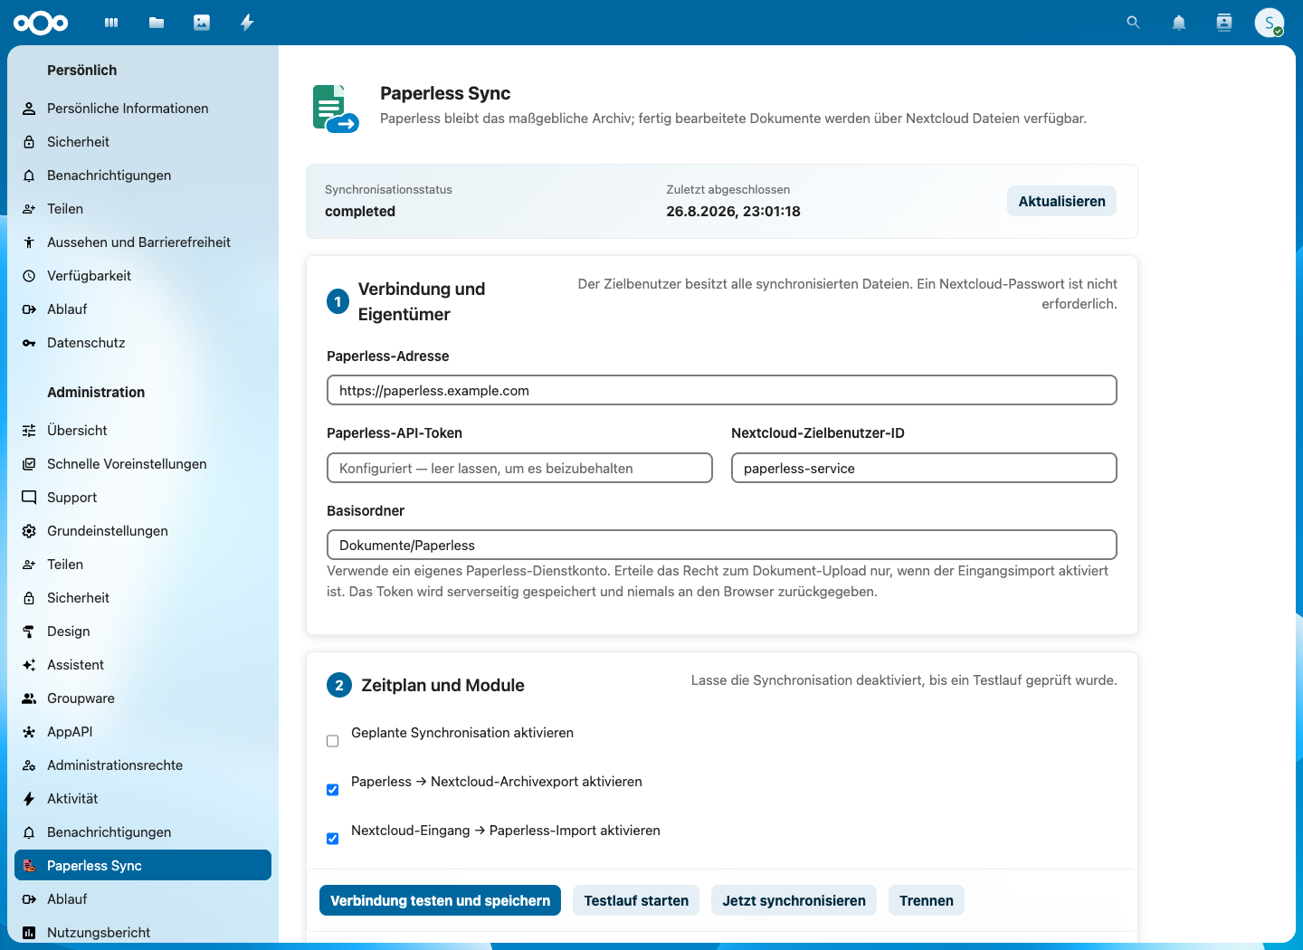1303x950 pixels.
Task: Click icon beside Schnelle Voreinstellungen
Action: (29, 464)
